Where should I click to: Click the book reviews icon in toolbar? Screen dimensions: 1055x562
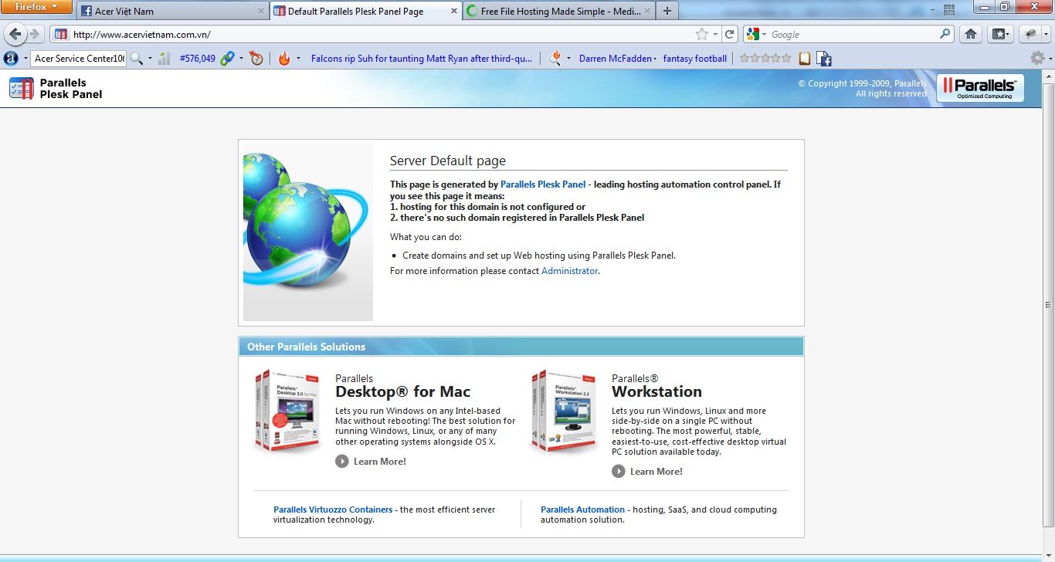[805, 59]
